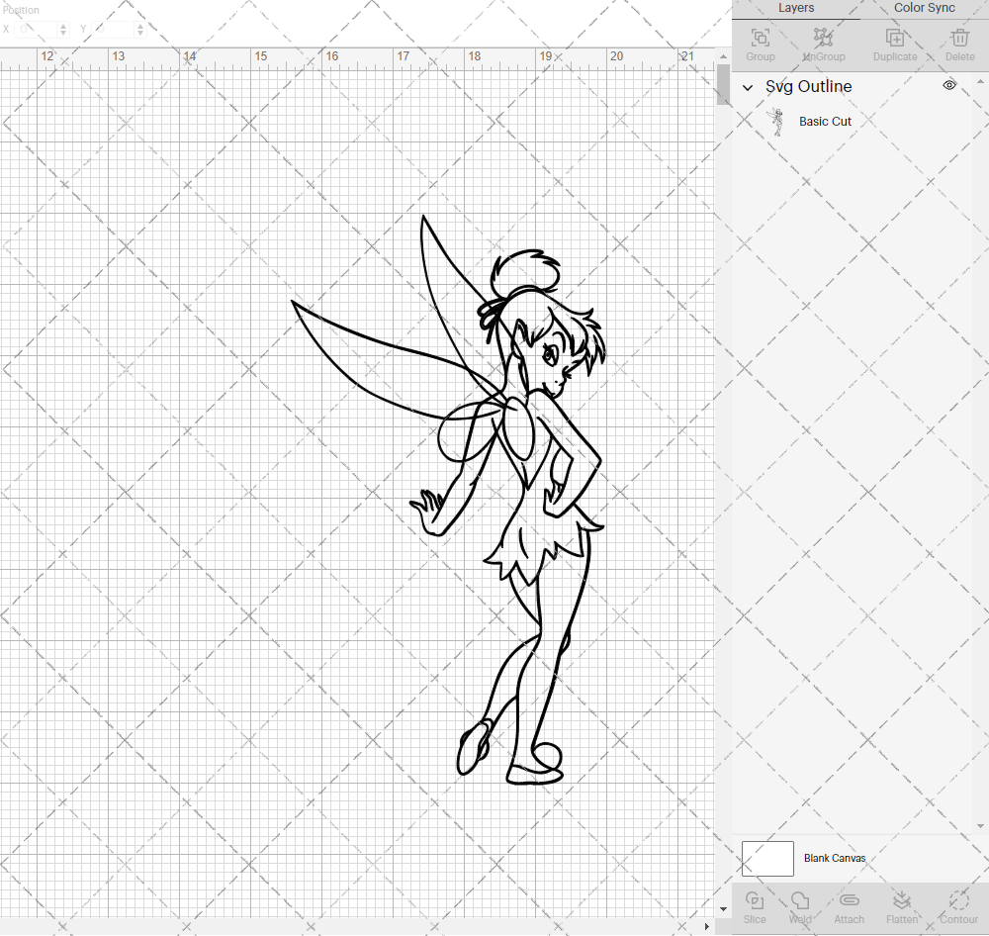Click the Y position stepper arrows

pyautogui.click(x=140, y=29)
